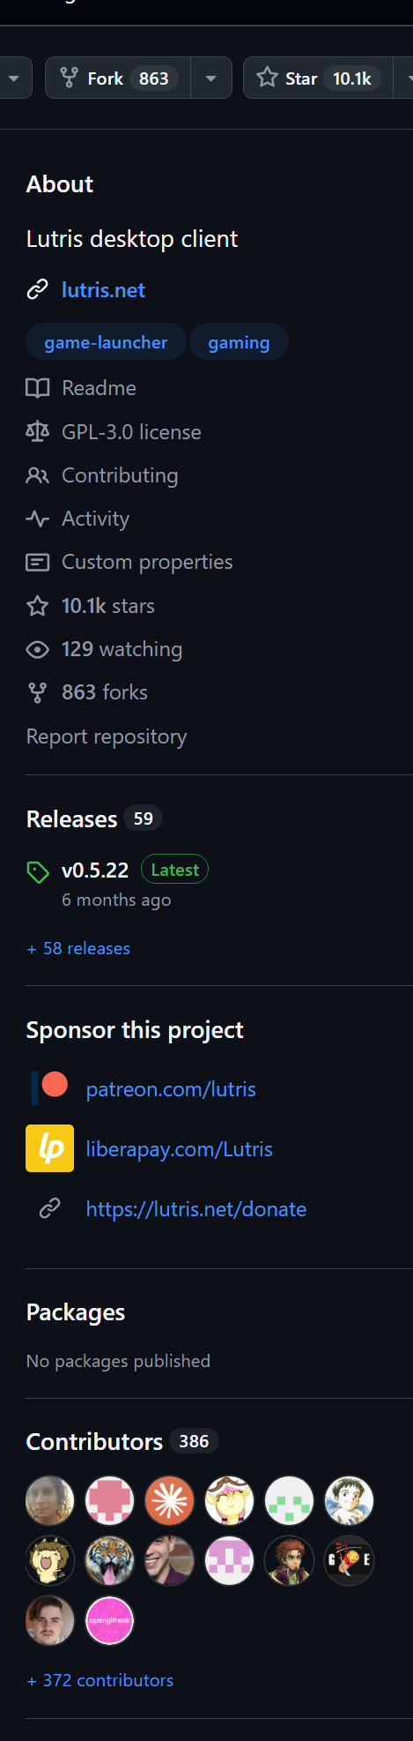The image size is (413, 1741).
Task: Expand the + 58 releases link
Action: click(x=78, y=948)
